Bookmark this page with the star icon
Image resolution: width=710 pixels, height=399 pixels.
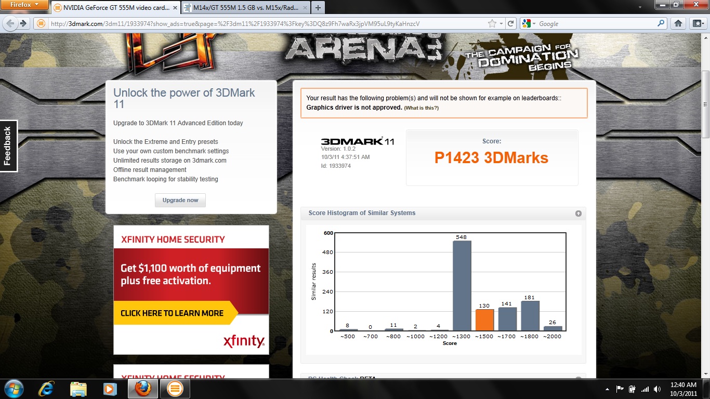point(492,23)
